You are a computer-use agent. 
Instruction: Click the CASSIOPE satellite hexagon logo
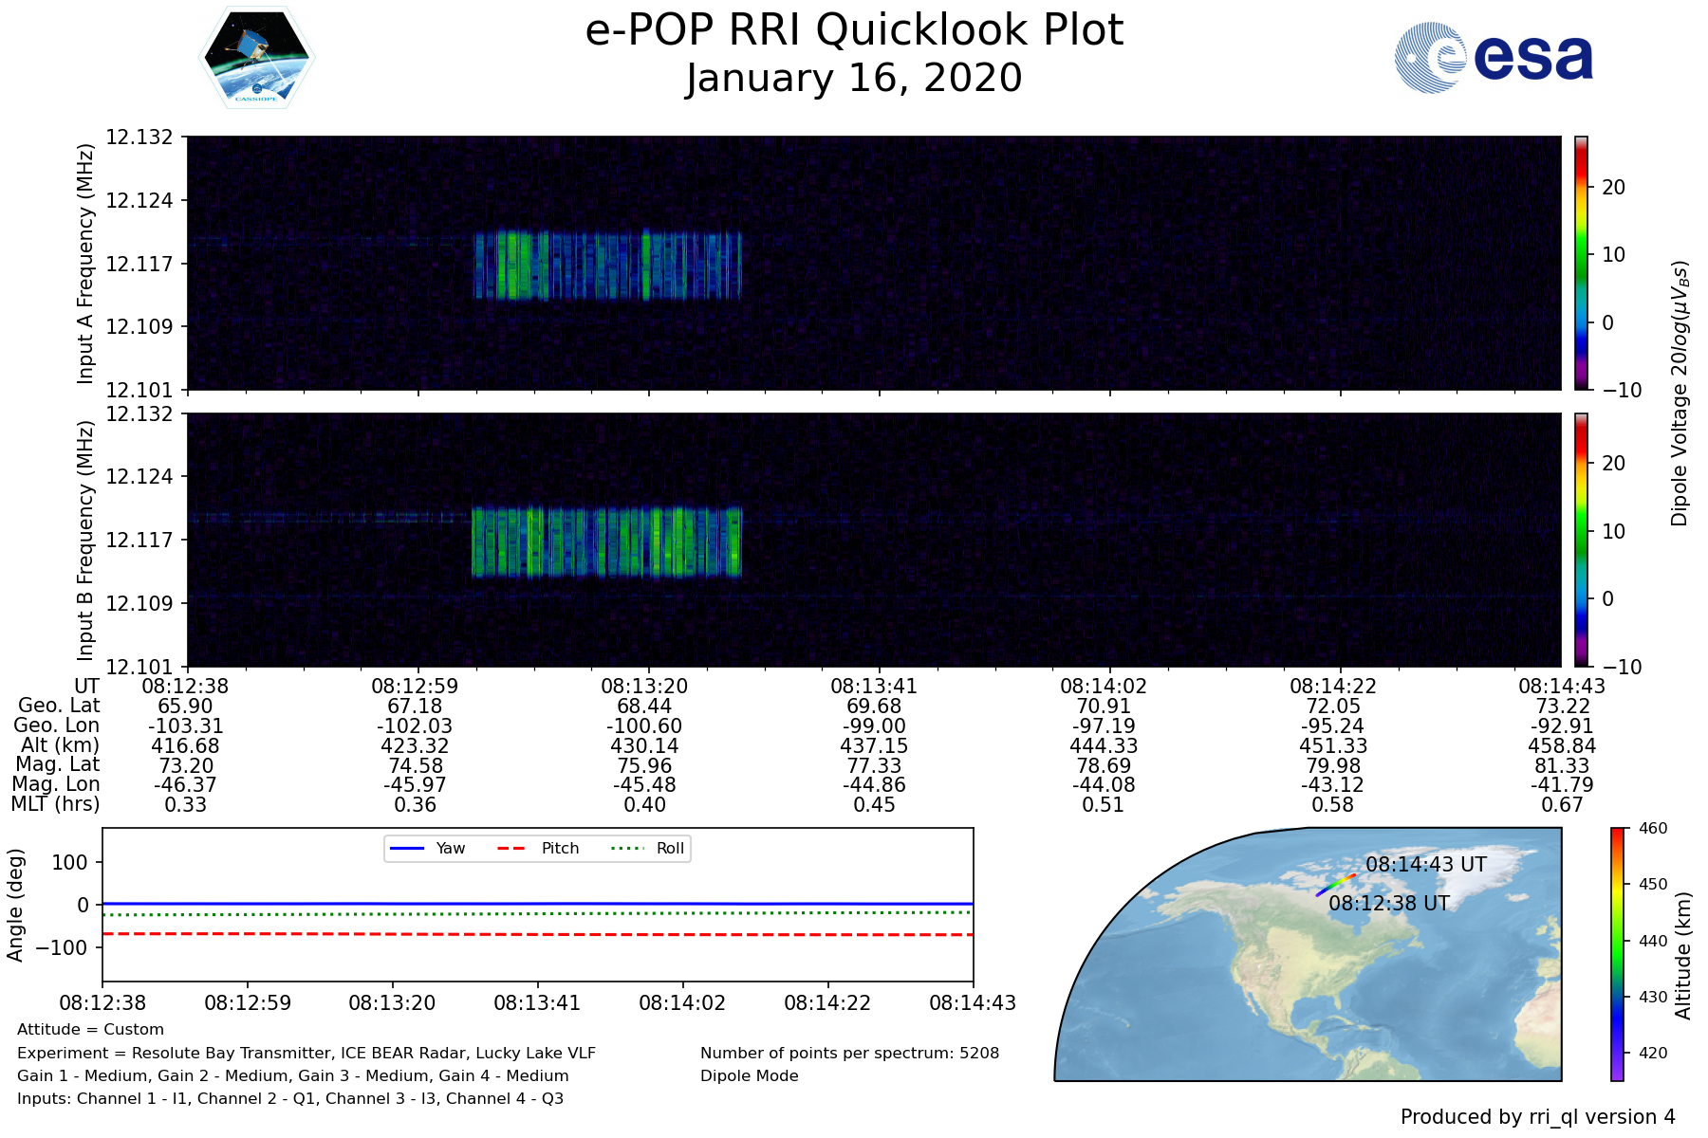tap(256, 58)
